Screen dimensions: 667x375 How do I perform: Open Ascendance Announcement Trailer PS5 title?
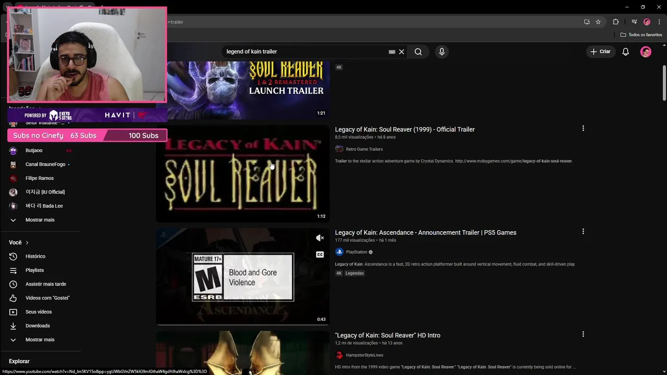click(426, 232)
